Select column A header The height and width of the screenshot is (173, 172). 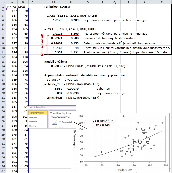[x=12, y=2]
